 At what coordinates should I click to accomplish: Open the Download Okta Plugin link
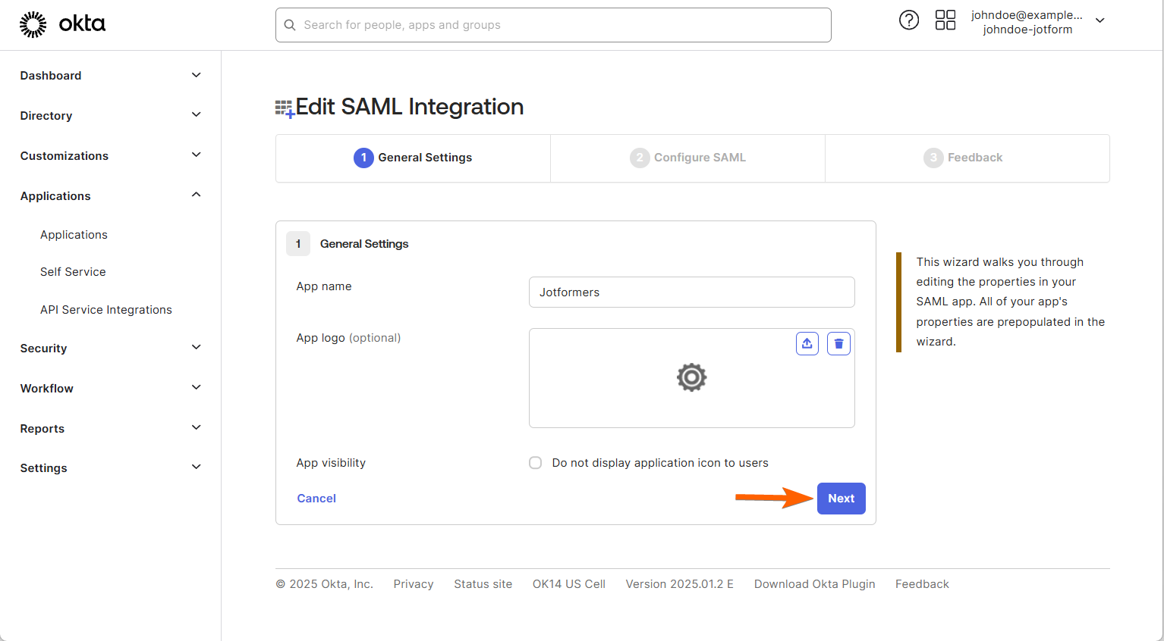[814, 584]
